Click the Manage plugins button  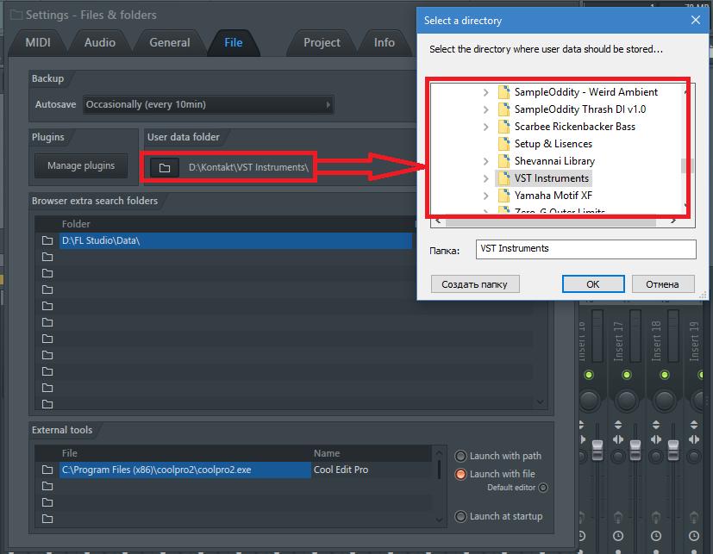pos(81,166)
